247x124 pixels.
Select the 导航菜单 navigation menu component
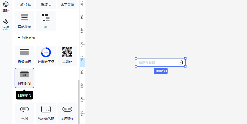24,21
